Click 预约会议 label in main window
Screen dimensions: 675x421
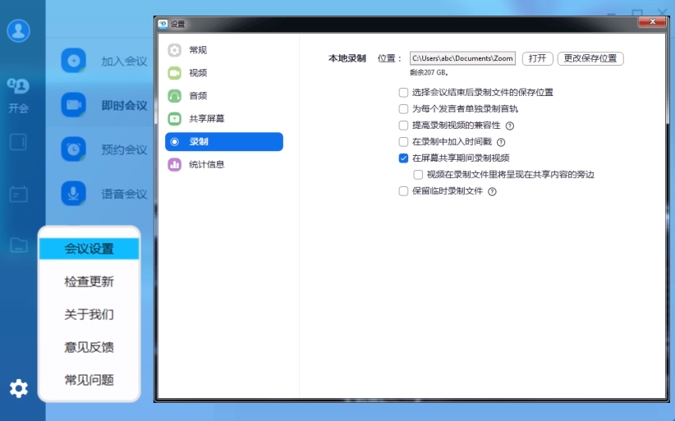point(124,149)
